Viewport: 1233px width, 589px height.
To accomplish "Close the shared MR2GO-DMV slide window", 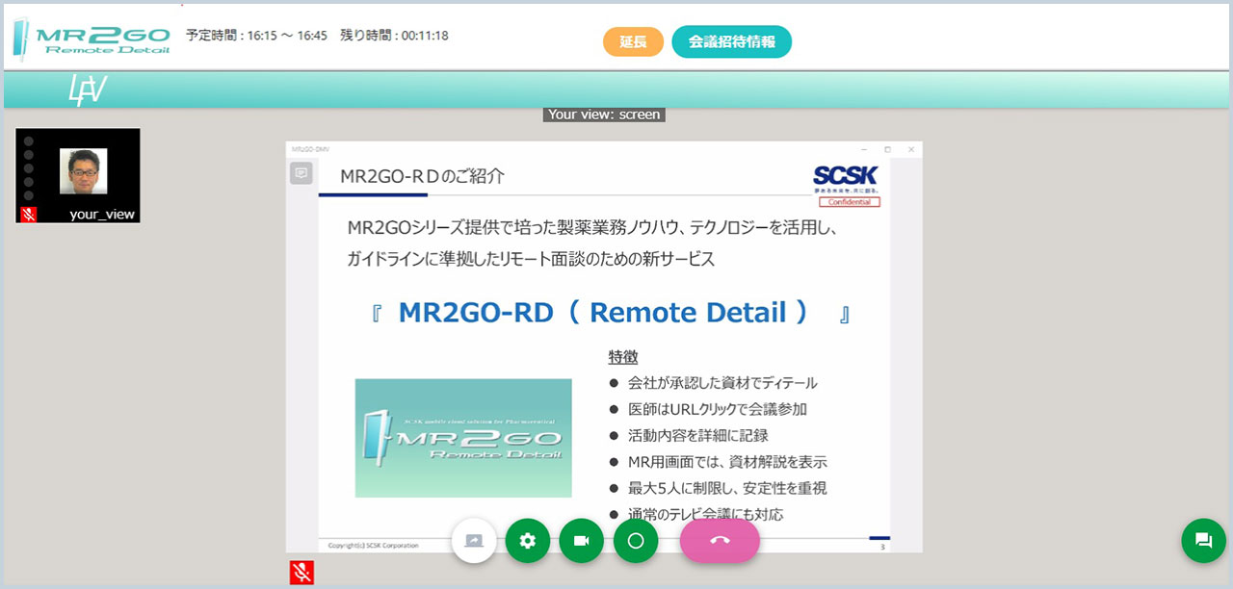I will click(911, 149).
